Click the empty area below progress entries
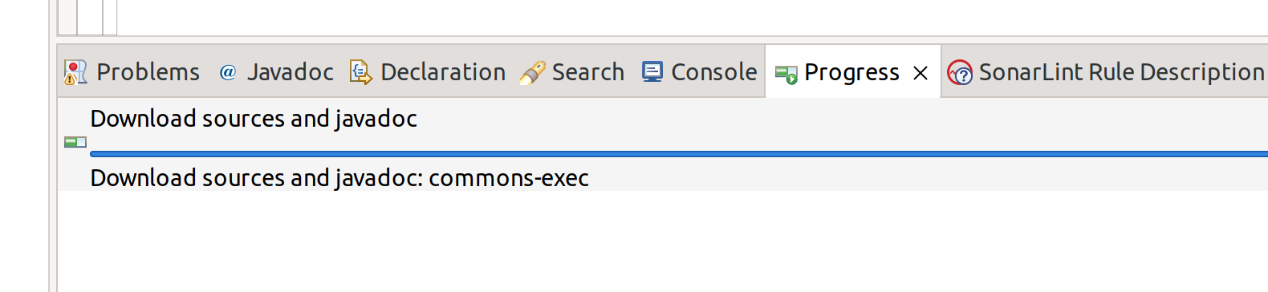Viewport: 1268px width, 292px height. click(663, 241)
